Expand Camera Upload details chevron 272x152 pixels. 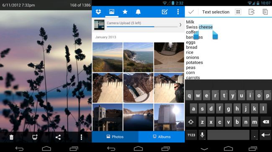tap(181, 25)
